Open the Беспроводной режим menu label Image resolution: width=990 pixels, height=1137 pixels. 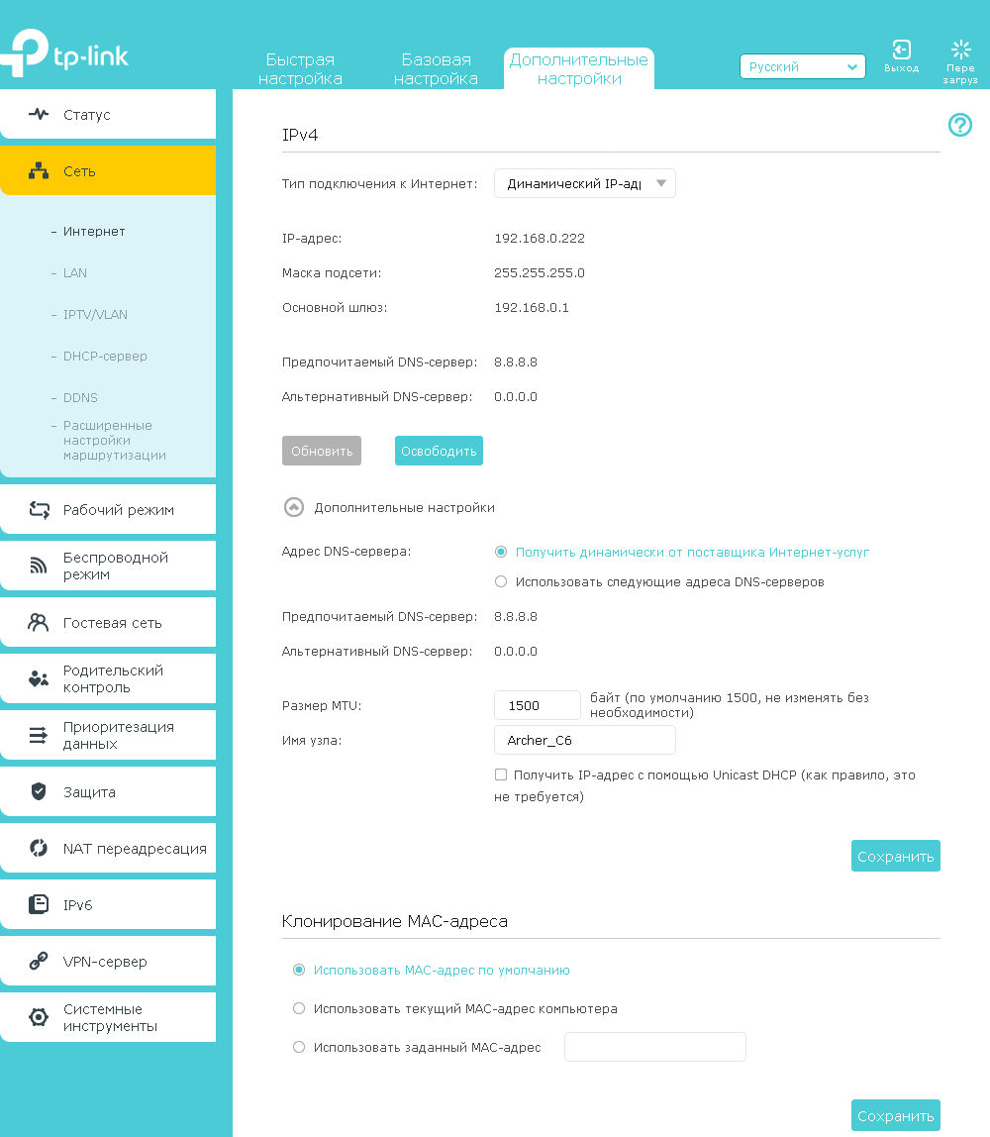116,566
